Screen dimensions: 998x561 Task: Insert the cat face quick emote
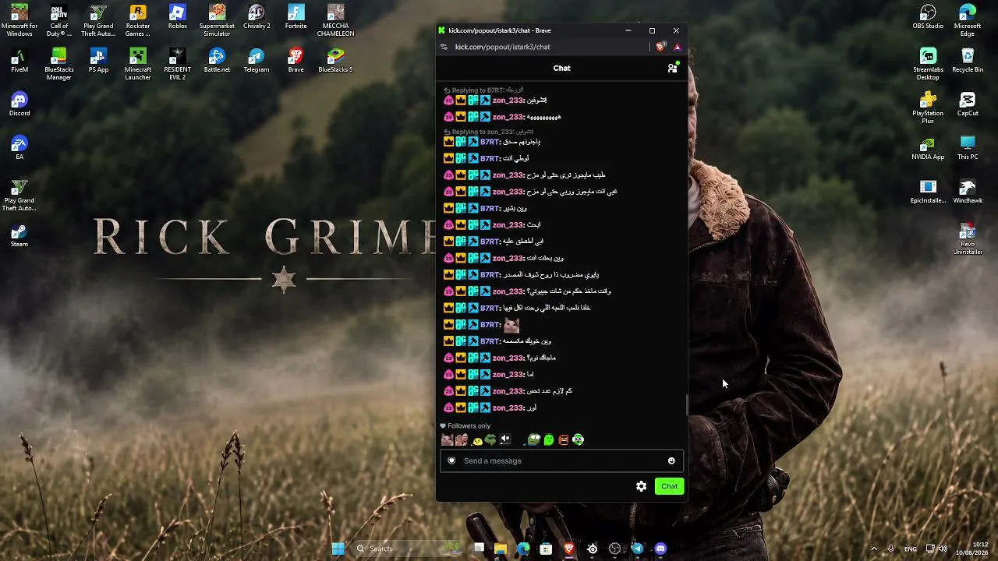447,439
